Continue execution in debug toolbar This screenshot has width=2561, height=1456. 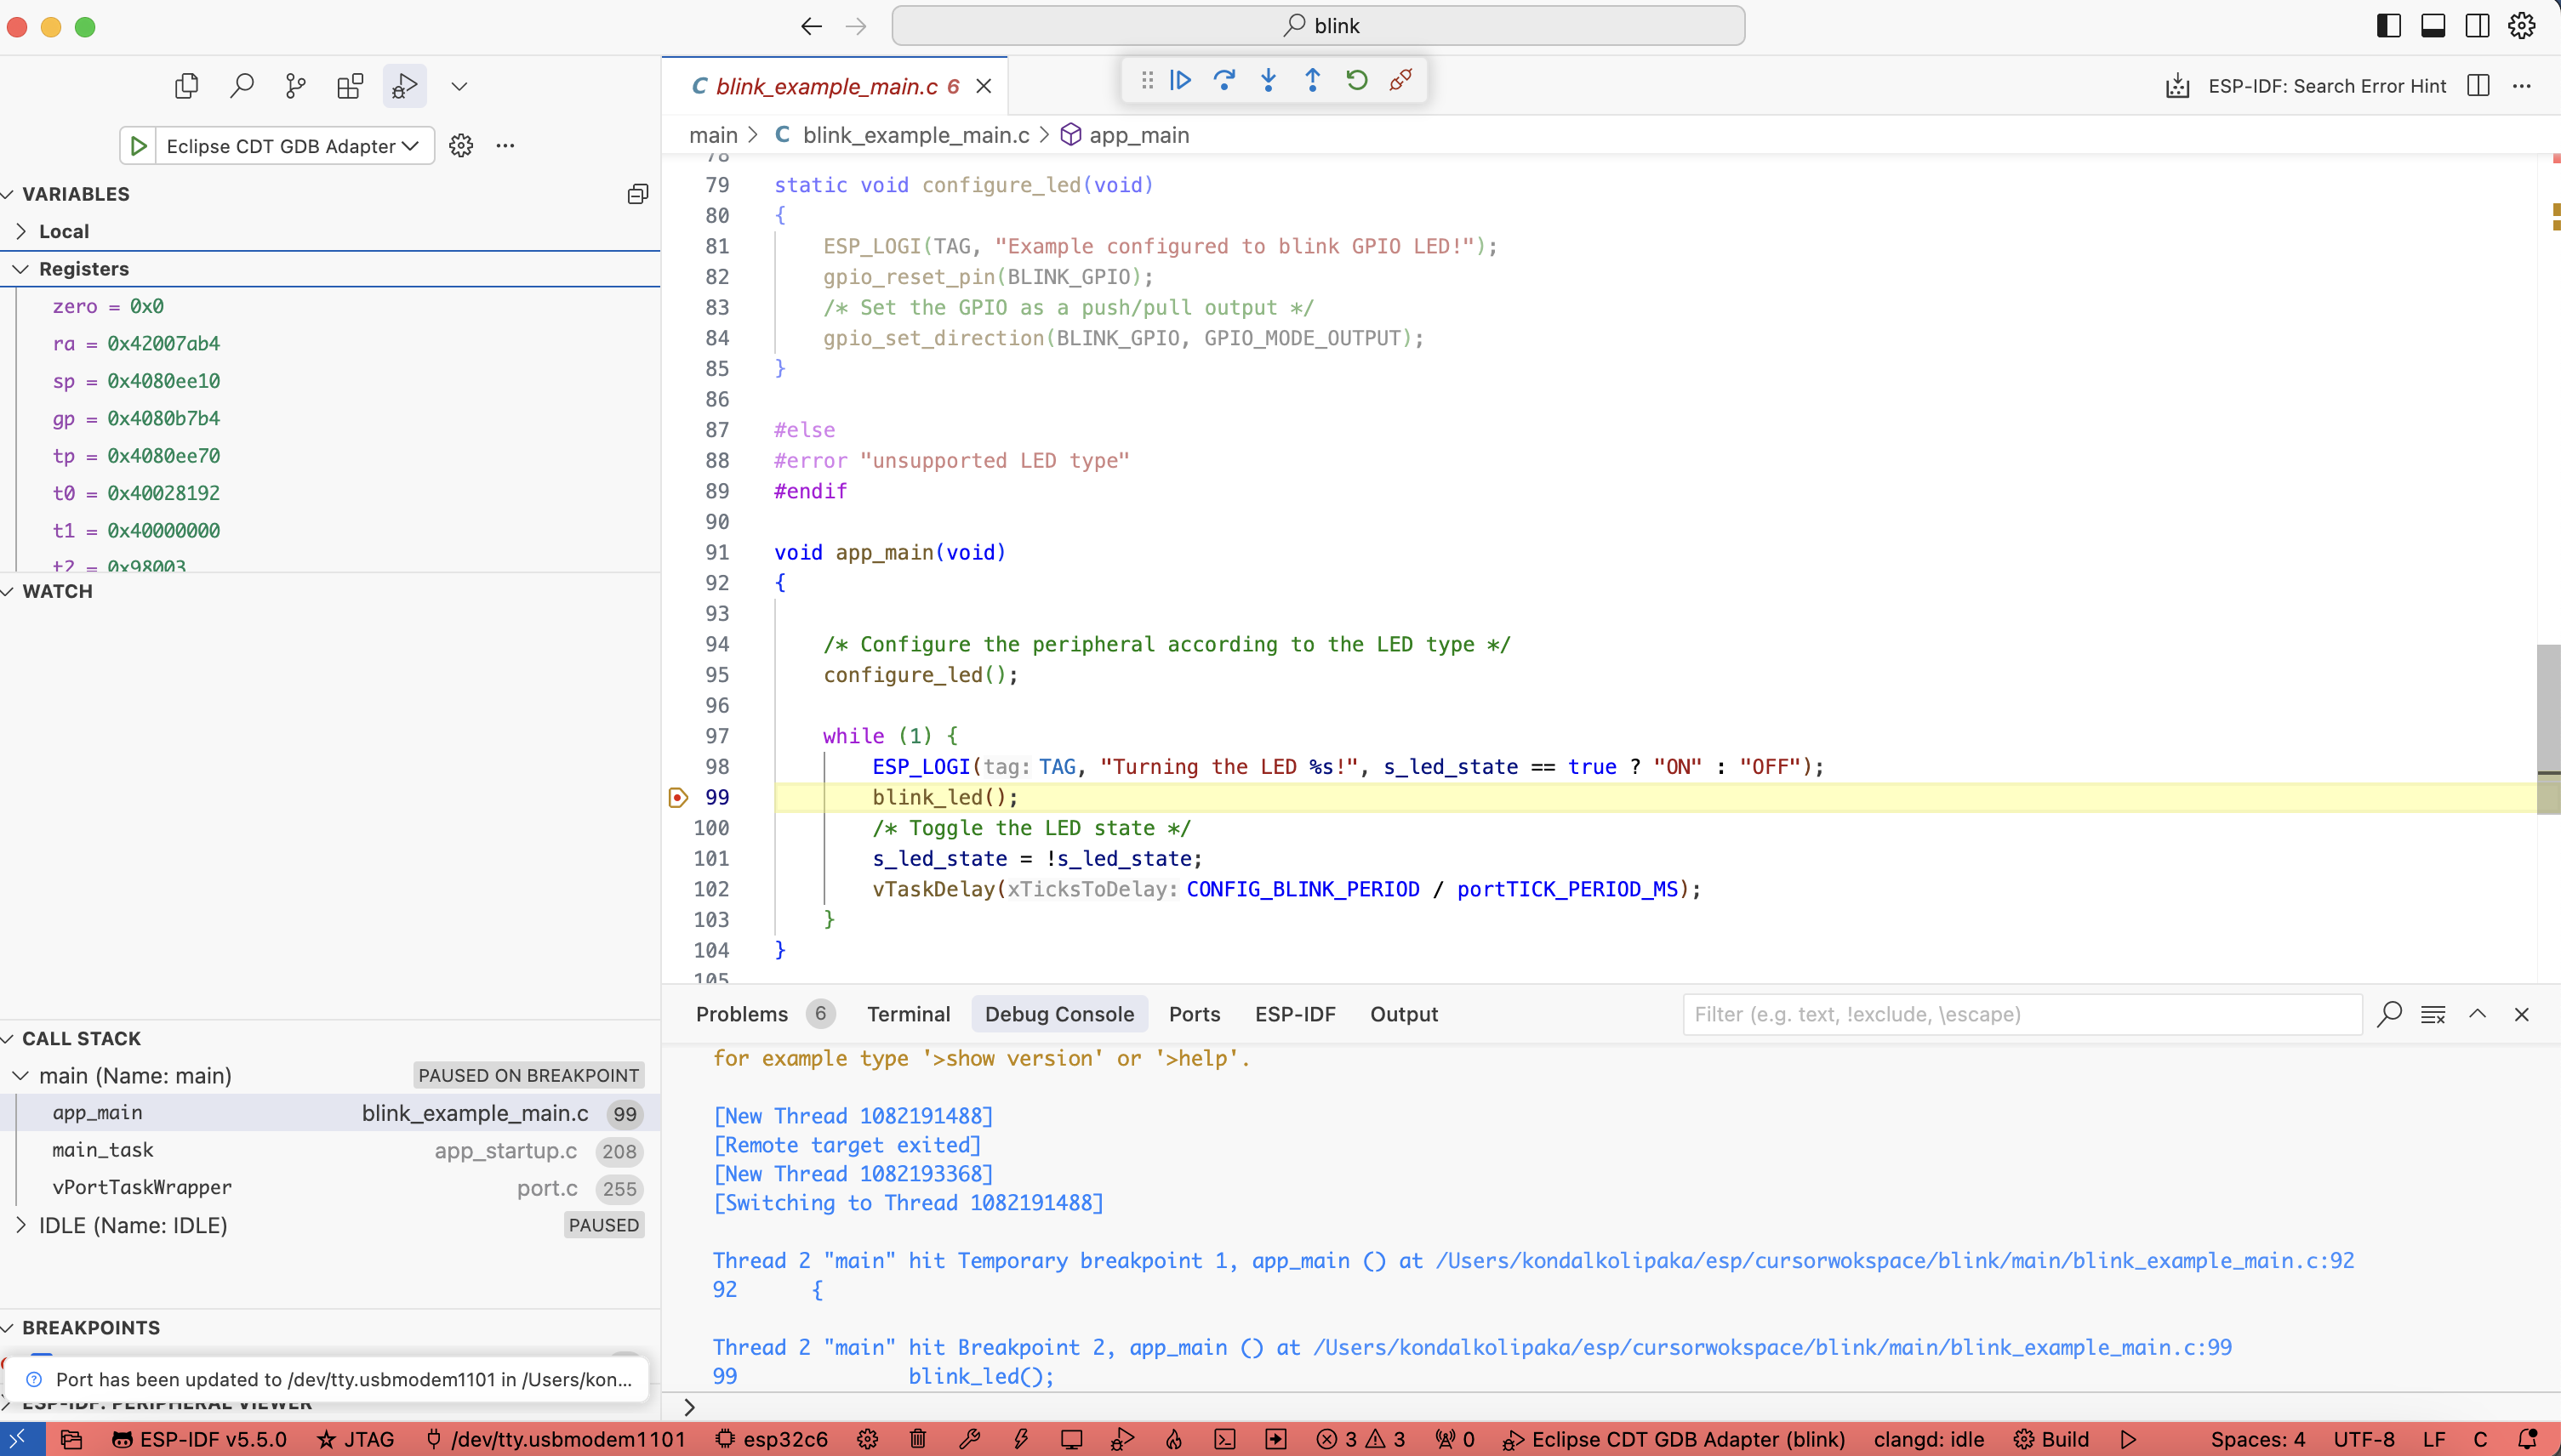click(1180, 80)
